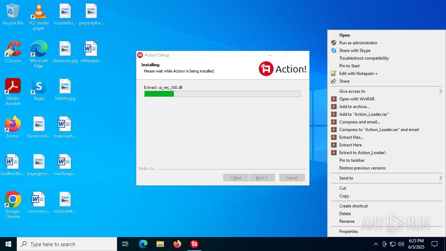Choose Compress and email...
446x251 pixels.
386,122
